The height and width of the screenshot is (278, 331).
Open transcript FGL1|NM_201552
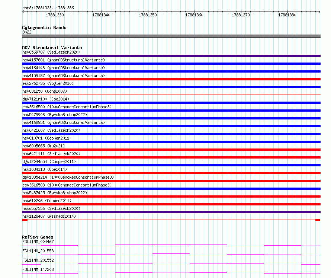(x=38, y=260)
